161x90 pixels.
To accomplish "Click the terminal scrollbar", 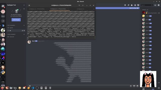I will pos(95,37).
